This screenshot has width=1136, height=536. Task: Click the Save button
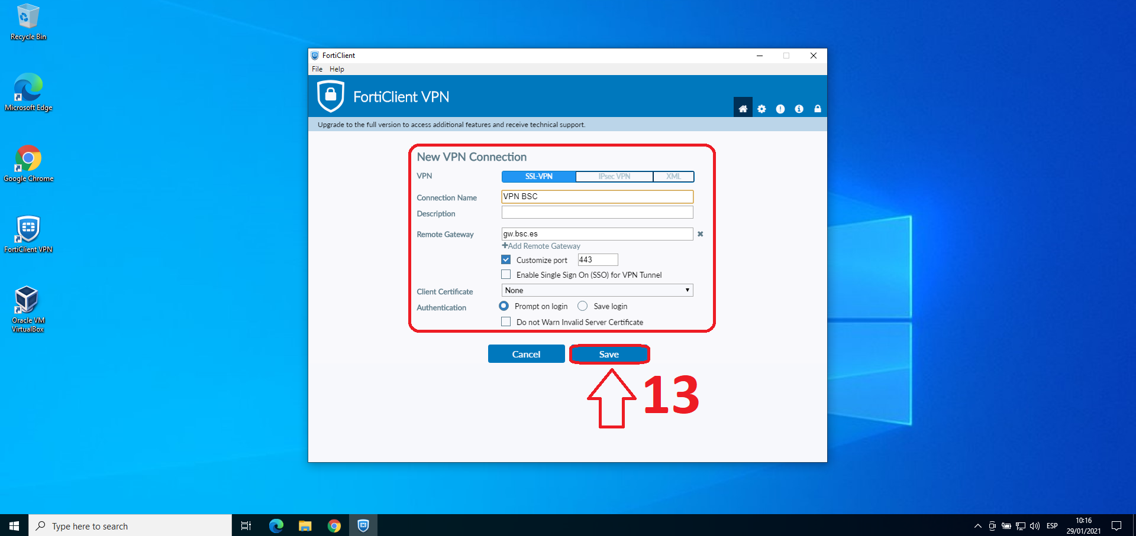pos(609,354)
